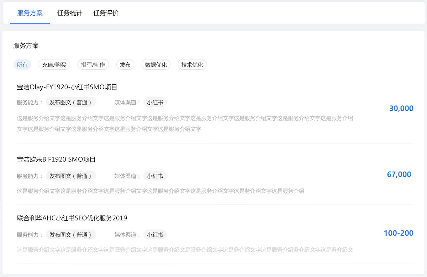Filter by 充值/购买 category
The width and height of the screenshot is (427, 277).
pyautogui.click(x=54, y=65)
